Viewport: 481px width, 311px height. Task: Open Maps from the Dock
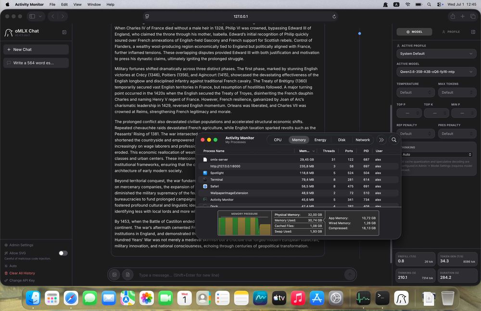(127, 298)
